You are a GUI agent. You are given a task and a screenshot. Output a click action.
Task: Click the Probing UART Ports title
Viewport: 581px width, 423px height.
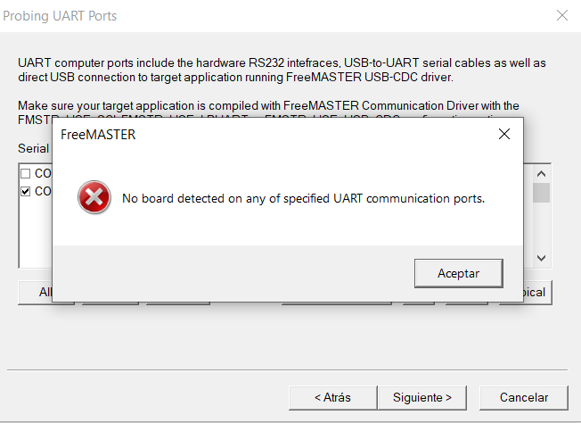(x=60, y=16)
